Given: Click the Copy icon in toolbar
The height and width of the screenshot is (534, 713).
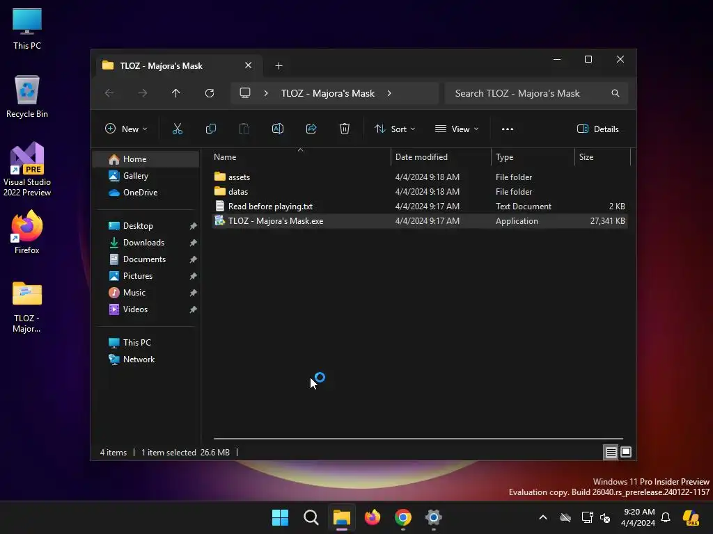Looking at the screenshot, I should [x=210, y=129].
